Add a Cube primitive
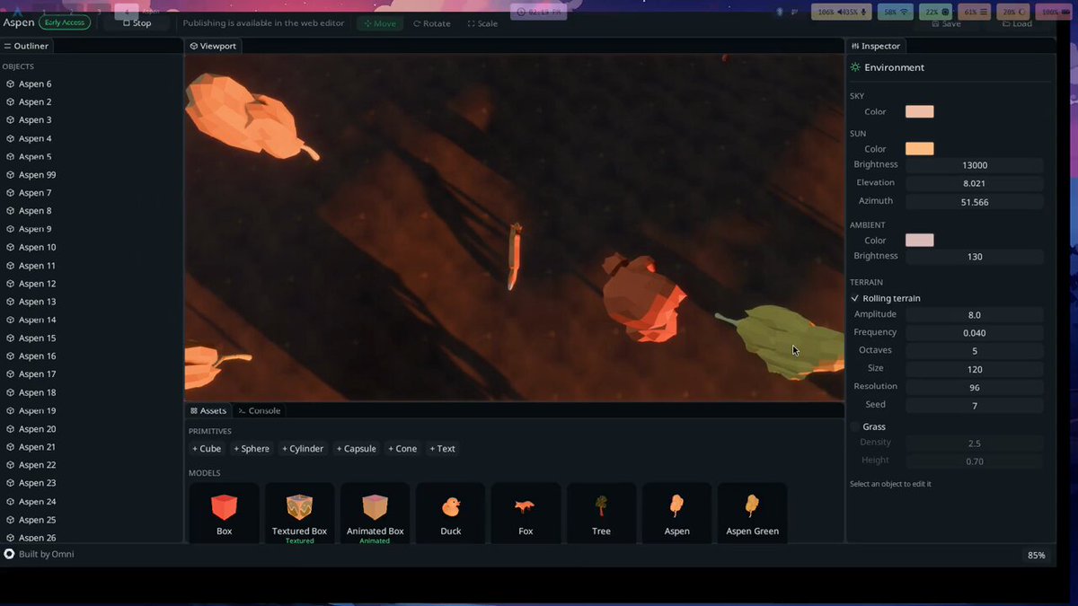 coord(207,449)
